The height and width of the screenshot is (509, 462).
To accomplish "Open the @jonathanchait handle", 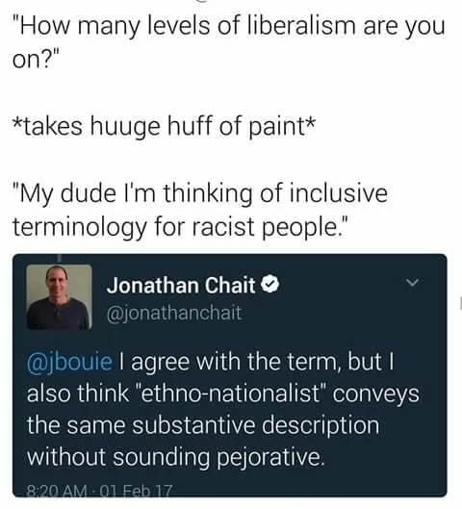I will (x=174, y=314).
